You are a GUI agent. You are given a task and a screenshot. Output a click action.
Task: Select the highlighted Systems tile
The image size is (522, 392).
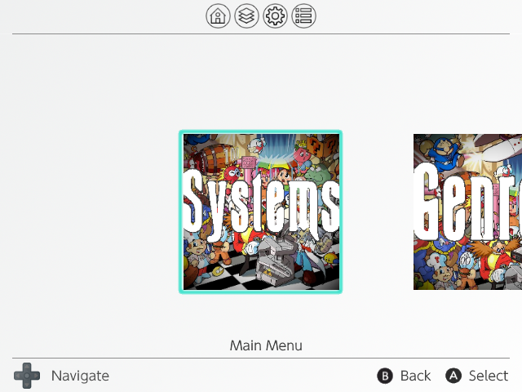click(x=261, y=212)
